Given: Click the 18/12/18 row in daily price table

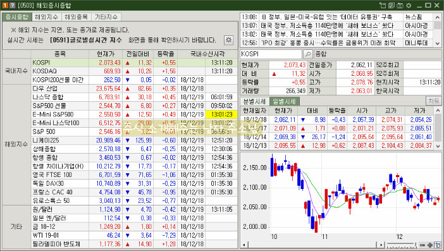Looking at the screenshot, I should pos(337,119).
